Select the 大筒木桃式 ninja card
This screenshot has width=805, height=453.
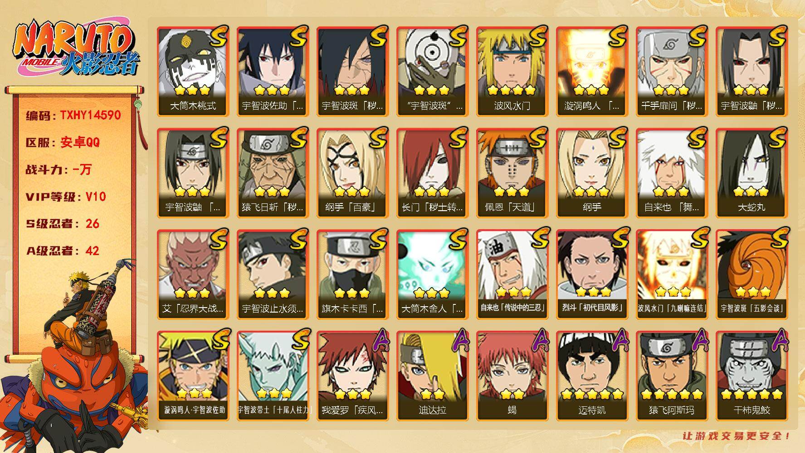click(x=193, y=72)
